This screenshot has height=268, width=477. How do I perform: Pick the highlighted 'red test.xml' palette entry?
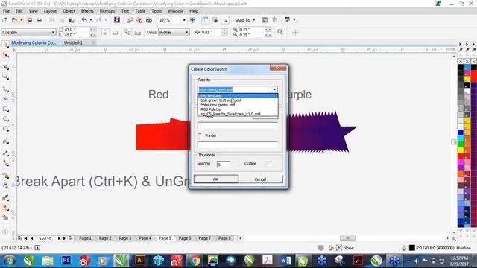pyautogui.click(x=238, y=96)
